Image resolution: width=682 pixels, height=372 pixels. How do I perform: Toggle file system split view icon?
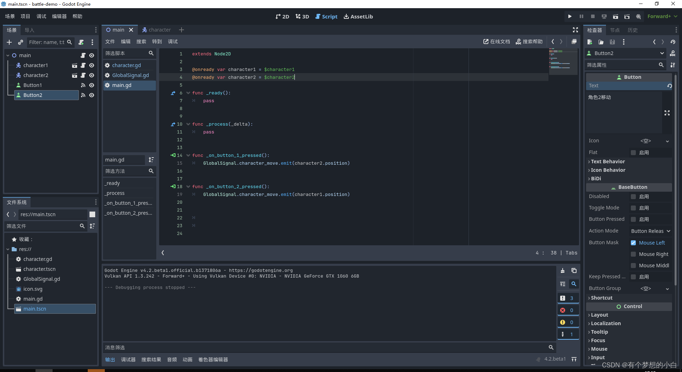92,214
